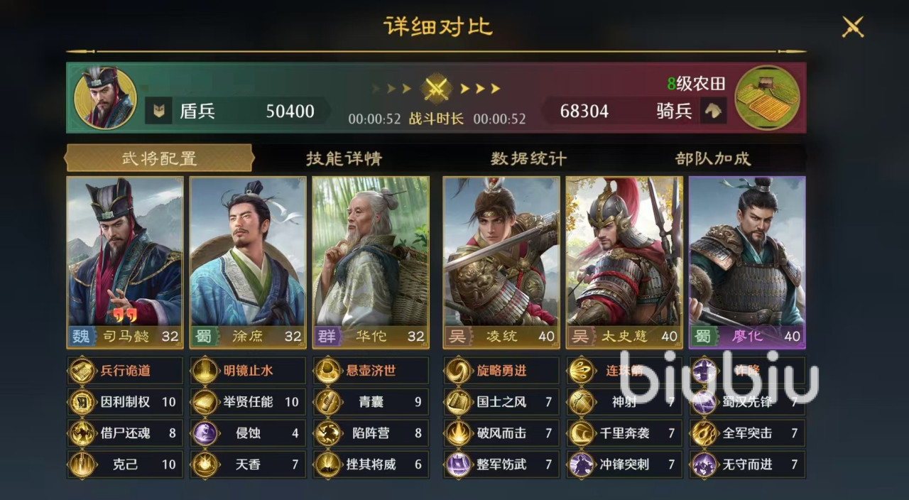Open the 国士之风 skill entry
This screenshot has width=909, height=500.
click(501, 402)
